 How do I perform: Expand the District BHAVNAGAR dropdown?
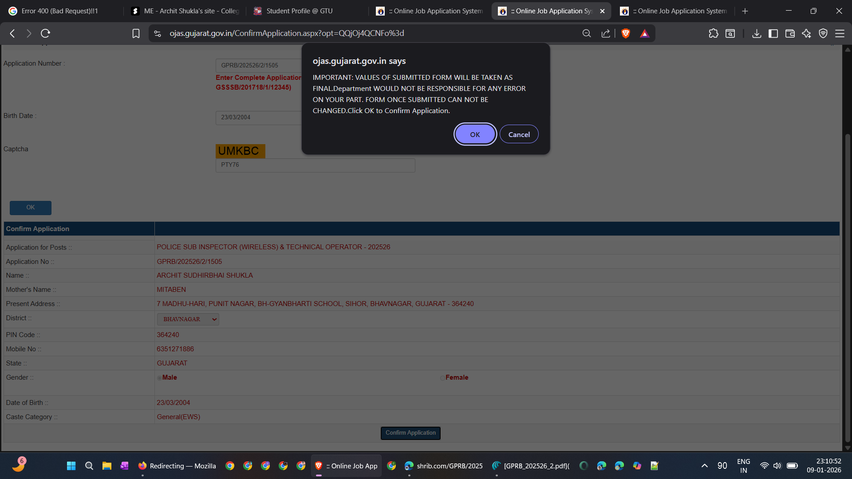pos(188,319)
